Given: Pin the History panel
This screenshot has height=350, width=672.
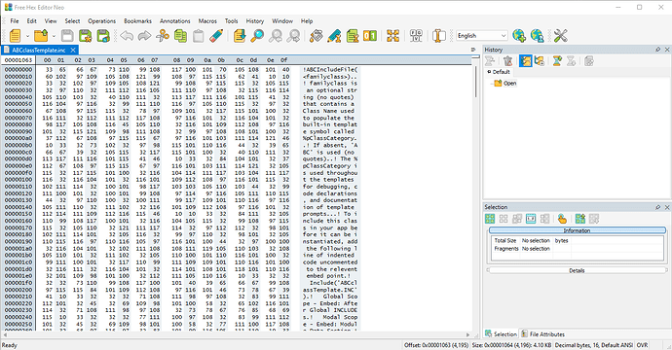Looking at the screenshot, I should click(x=657, y=50).
